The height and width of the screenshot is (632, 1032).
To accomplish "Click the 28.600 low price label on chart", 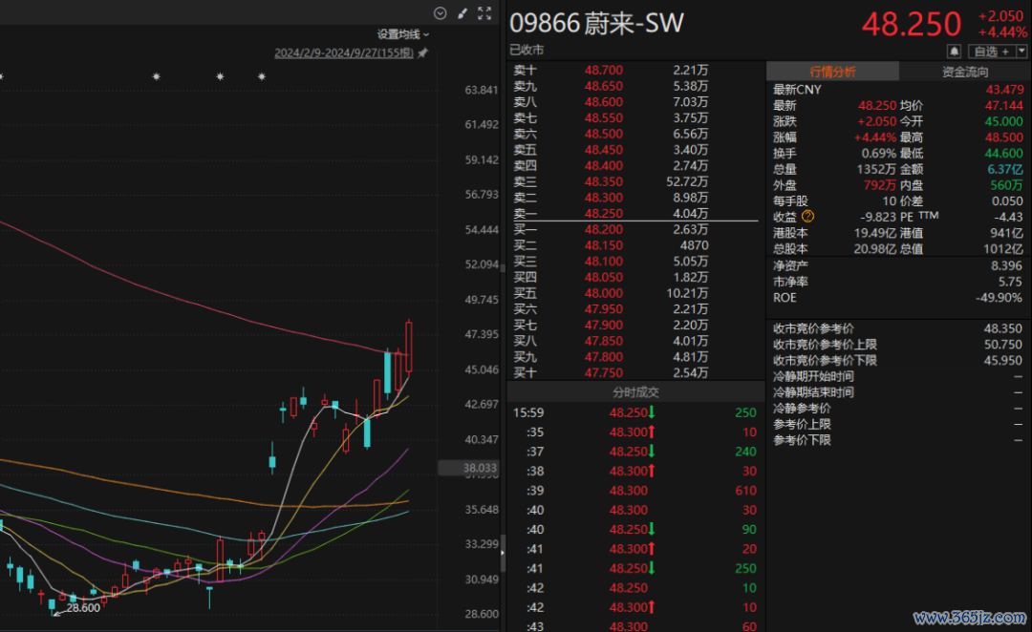I will pos(83,608).
